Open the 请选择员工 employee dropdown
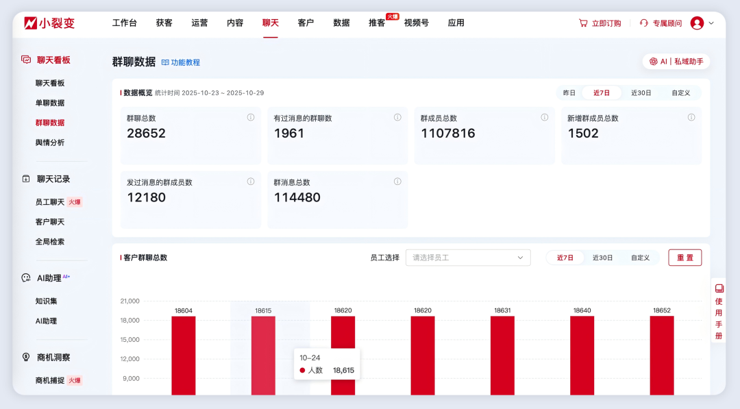The width and height of the screenshot is (740, 409). click(468, 258)
